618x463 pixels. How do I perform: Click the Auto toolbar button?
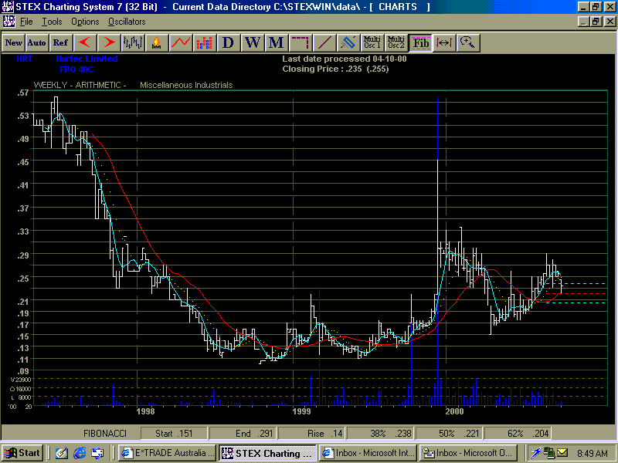click(x=37, y=42)
